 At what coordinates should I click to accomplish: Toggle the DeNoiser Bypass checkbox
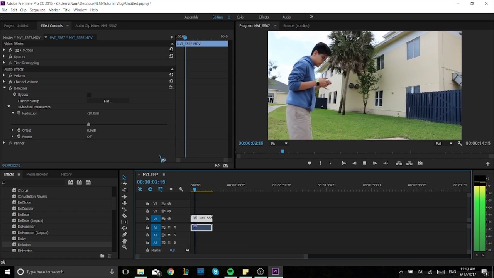click(x=89, y=95)
